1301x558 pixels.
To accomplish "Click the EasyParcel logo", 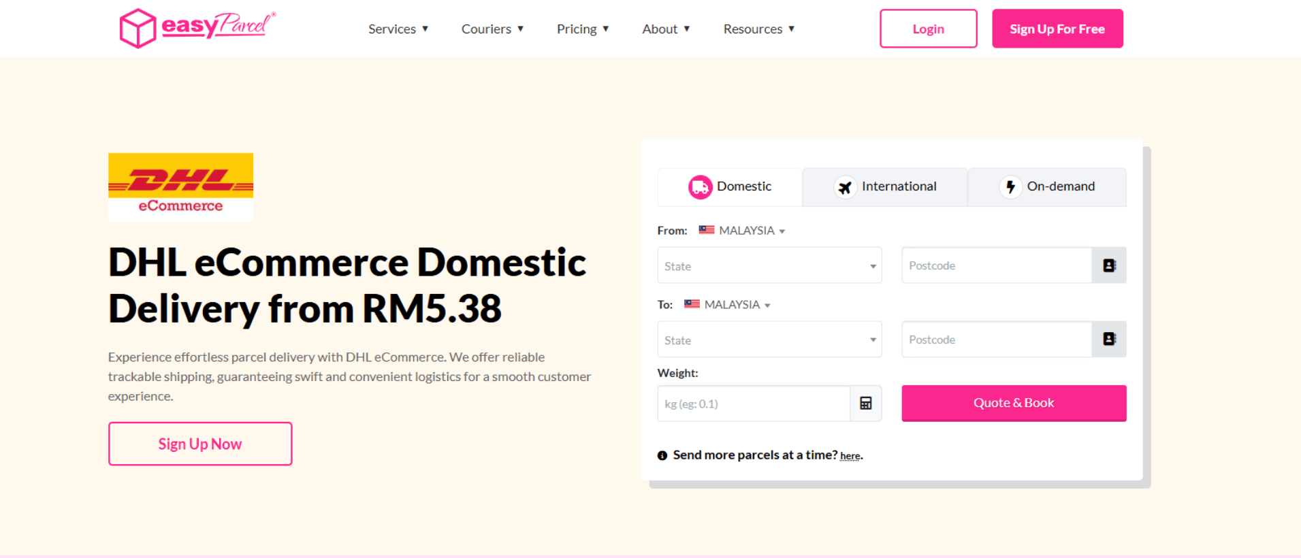I will (x=197, y=28).
